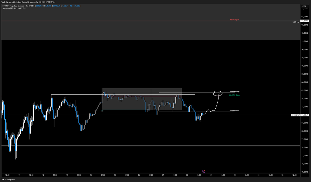Click the 88,000.0 price scale label
This screenshot has width=311, height=182.
tap(305, 66)
